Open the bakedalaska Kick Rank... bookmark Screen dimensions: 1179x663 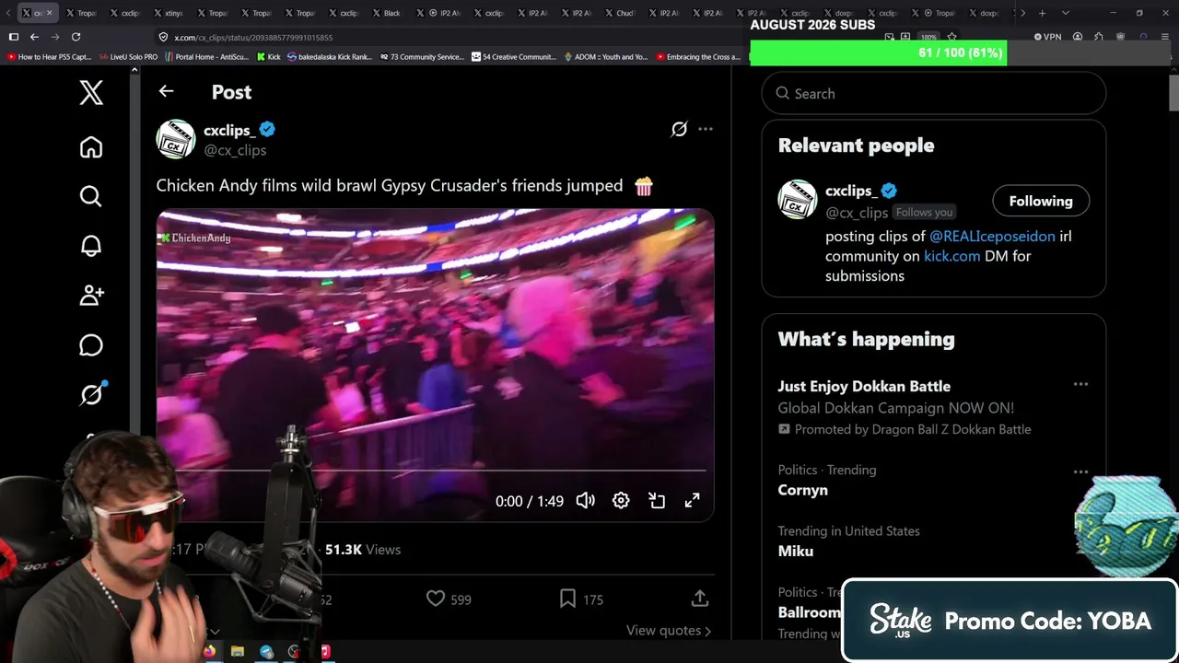click(330, 57)
